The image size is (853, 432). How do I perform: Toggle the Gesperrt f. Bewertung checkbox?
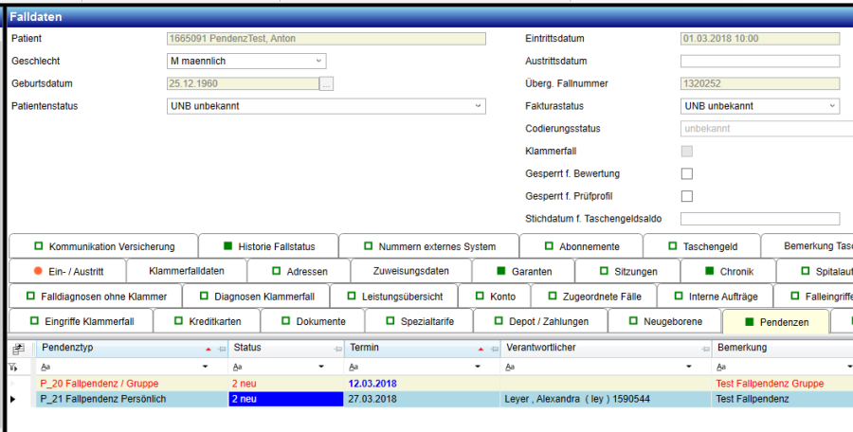(687, 174)
